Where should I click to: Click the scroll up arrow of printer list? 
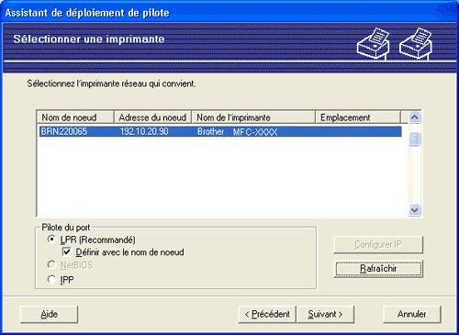tap(415, 117)
